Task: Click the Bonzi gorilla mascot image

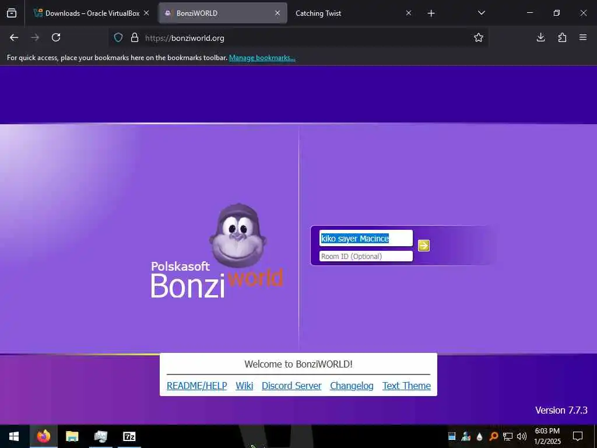Action: [x=238, y=235]
